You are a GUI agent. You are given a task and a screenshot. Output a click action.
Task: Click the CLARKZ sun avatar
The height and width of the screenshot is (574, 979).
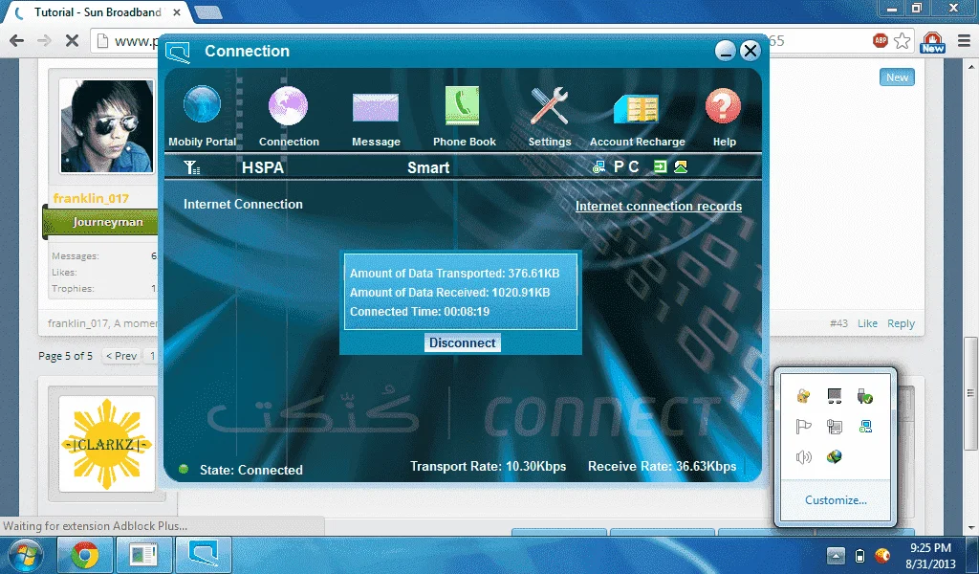pyautogui.click(x=107, y=444)
